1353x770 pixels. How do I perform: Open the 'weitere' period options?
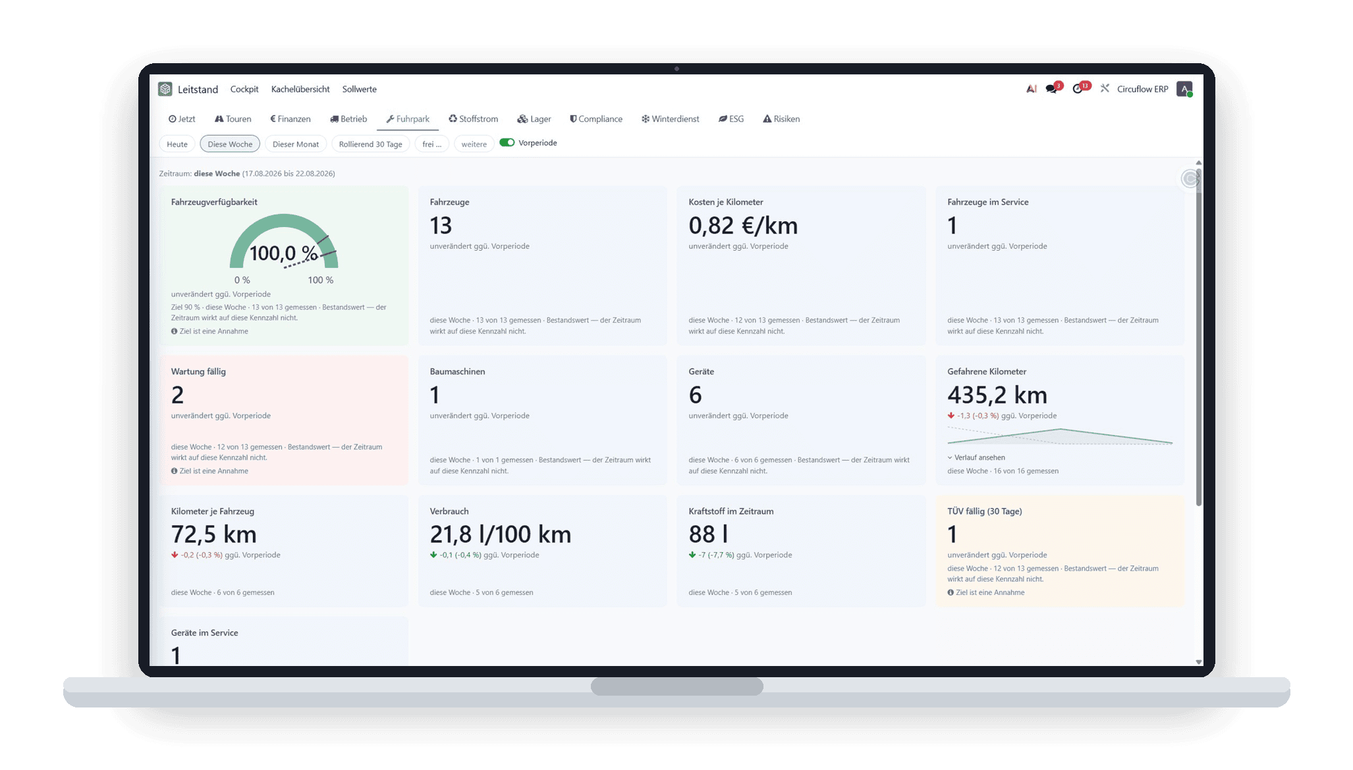click(474, 144)
